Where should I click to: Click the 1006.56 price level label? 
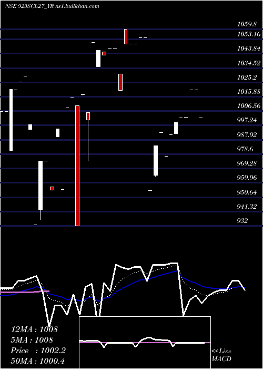click(249, 106)
